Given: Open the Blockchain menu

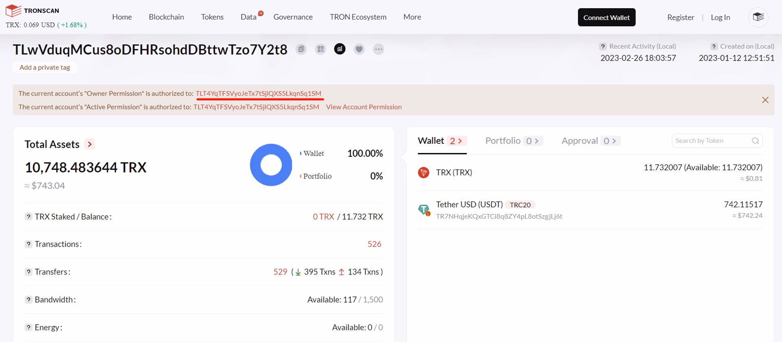Looking at the screenshot, I should (166, 17).
